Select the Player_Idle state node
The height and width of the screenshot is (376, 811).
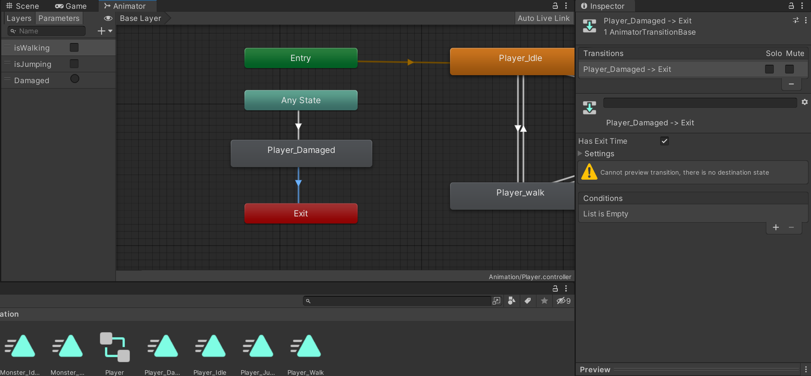click(x=512, y=61)
